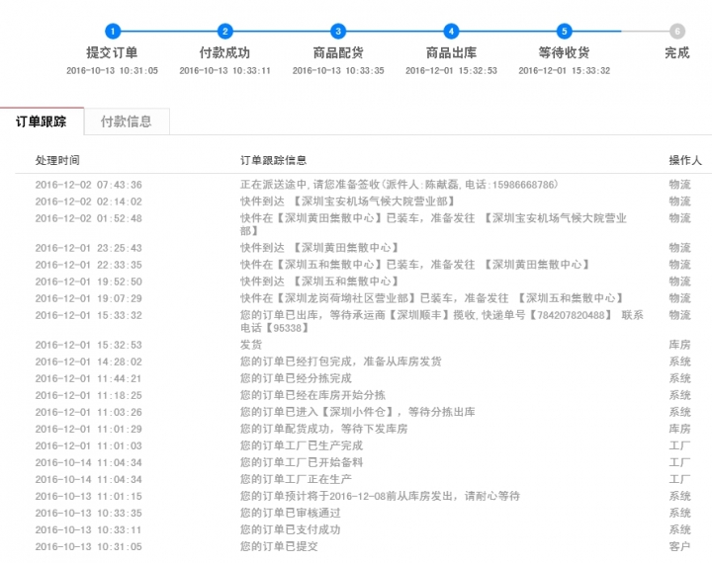Click the 深圳龙岗荷坳社区营业部 departure entry

[432, 298]
